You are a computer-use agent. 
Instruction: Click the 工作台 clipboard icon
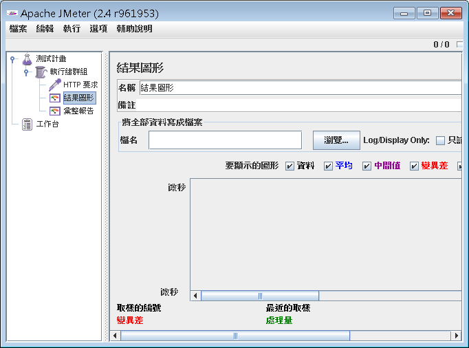(x=28, y=124)
